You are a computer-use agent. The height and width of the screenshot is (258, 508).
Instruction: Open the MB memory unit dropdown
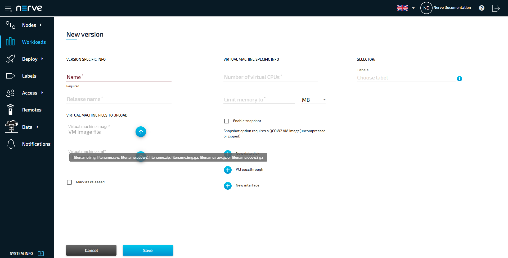pos(313,100)
